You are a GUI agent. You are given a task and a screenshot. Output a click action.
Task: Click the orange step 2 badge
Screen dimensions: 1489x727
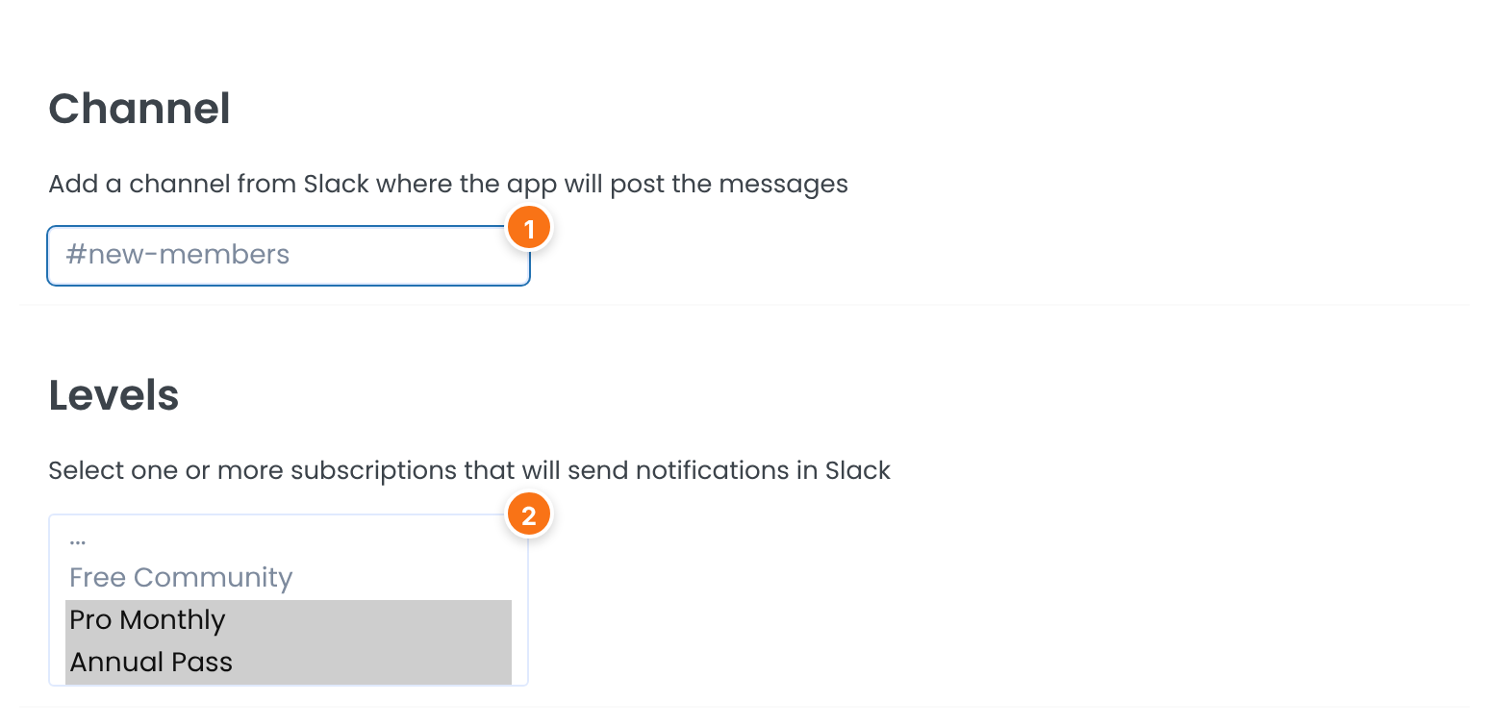[x=528, y=515]
